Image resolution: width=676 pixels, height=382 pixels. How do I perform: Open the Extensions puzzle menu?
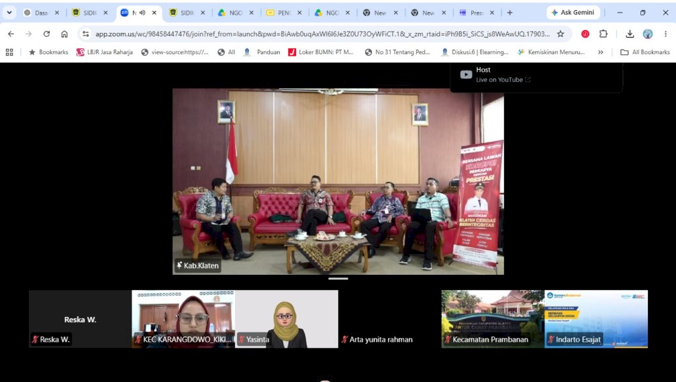603,34
